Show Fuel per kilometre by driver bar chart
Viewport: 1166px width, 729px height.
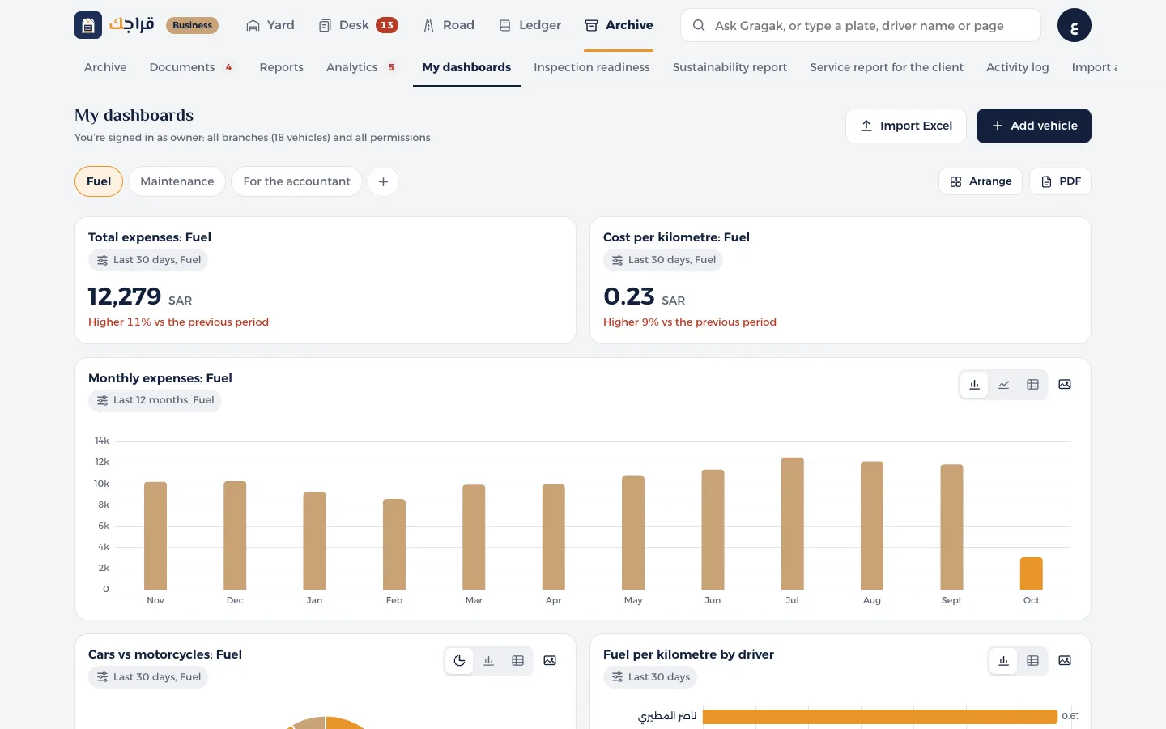(x=1003, y=661)
